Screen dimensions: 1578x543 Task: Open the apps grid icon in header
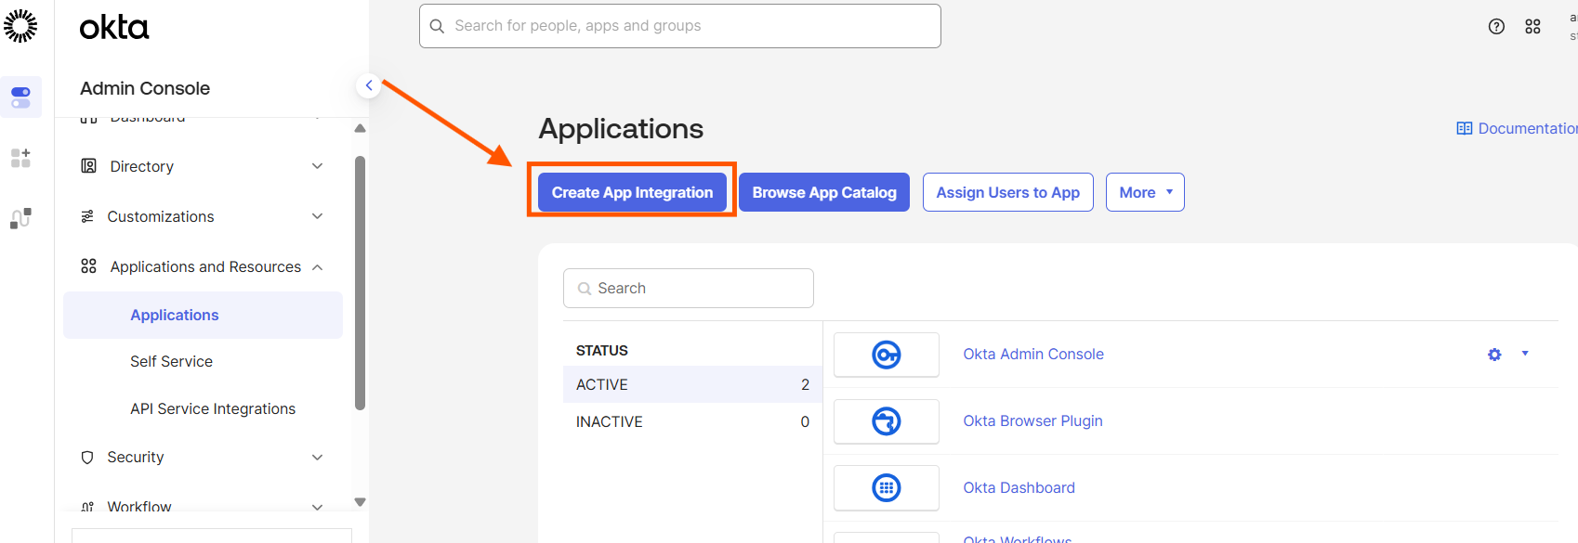(1532, 26)
